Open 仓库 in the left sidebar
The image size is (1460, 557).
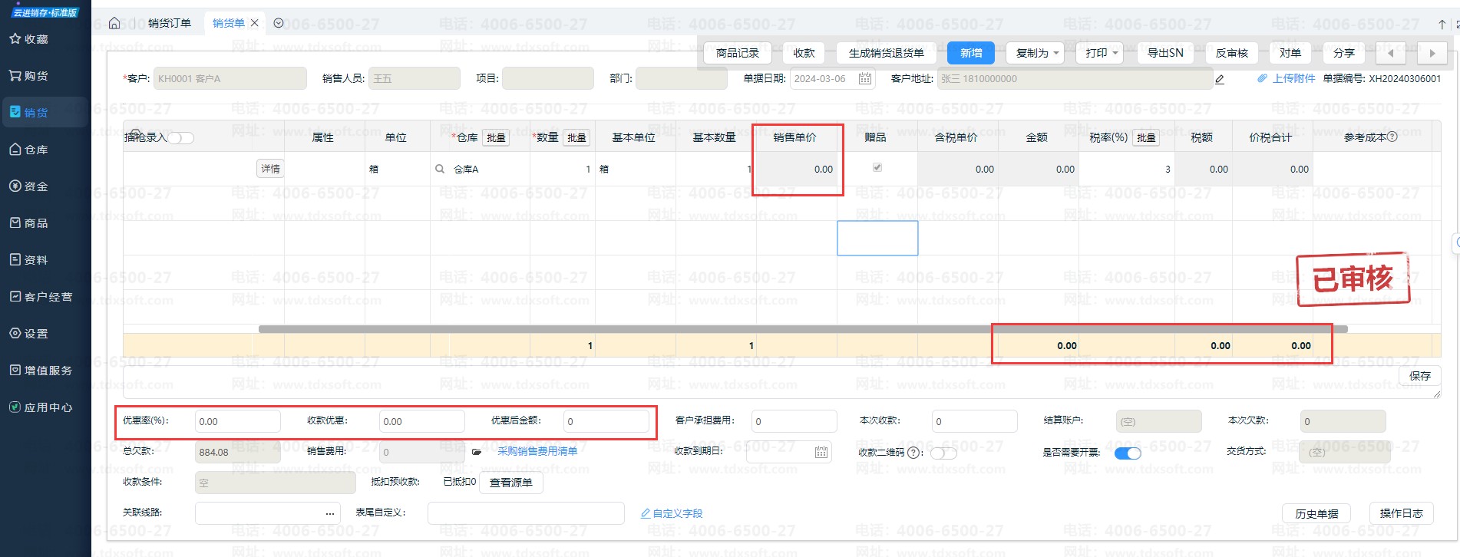coord(36,150)
